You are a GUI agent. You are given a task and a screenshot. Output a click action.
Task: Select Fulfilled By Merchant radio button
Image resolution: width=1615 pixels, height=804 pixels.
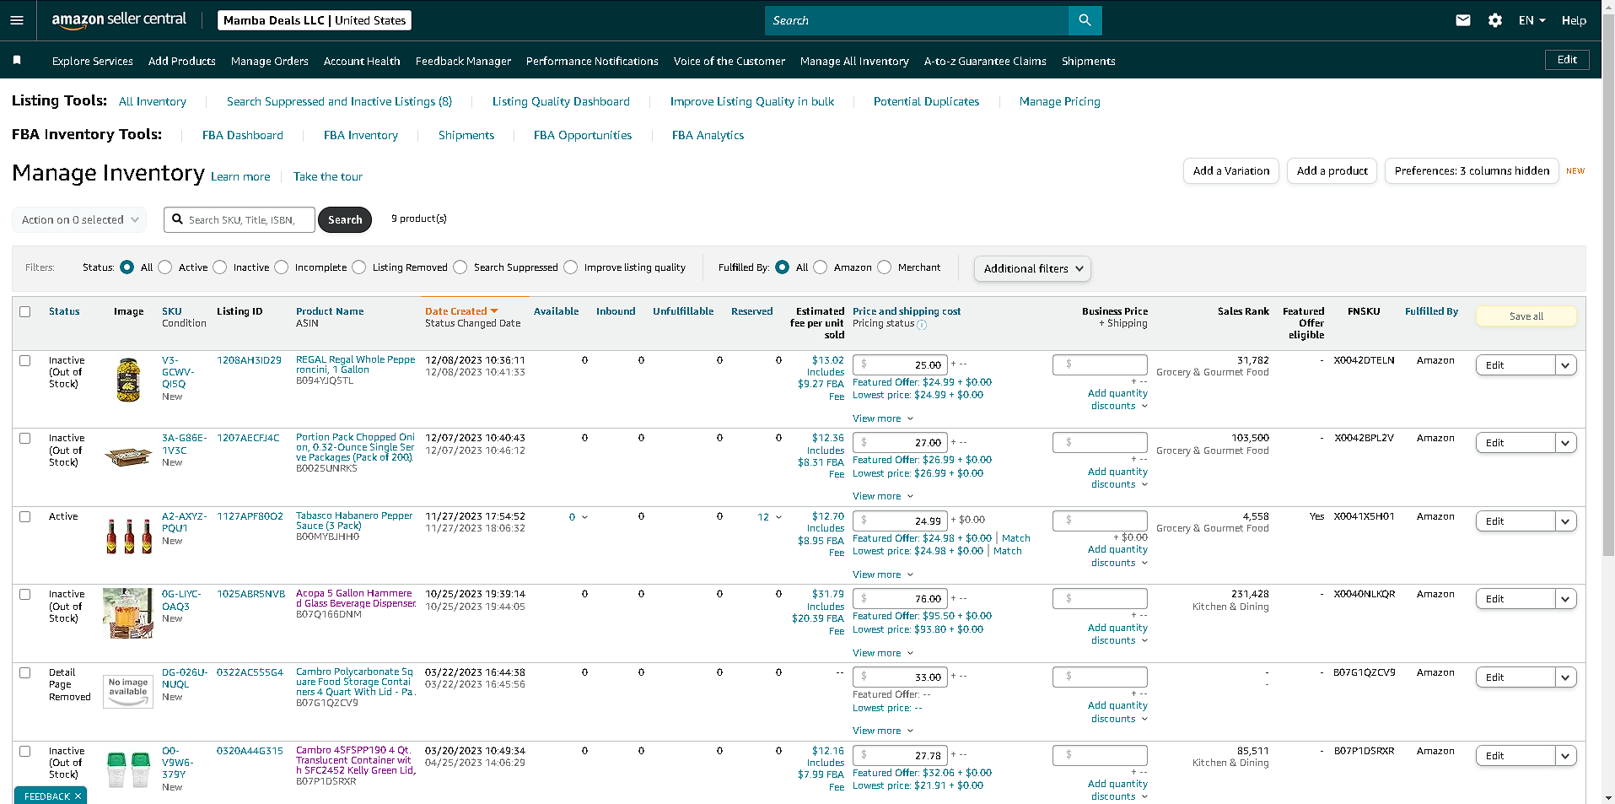tap(885, 267)
